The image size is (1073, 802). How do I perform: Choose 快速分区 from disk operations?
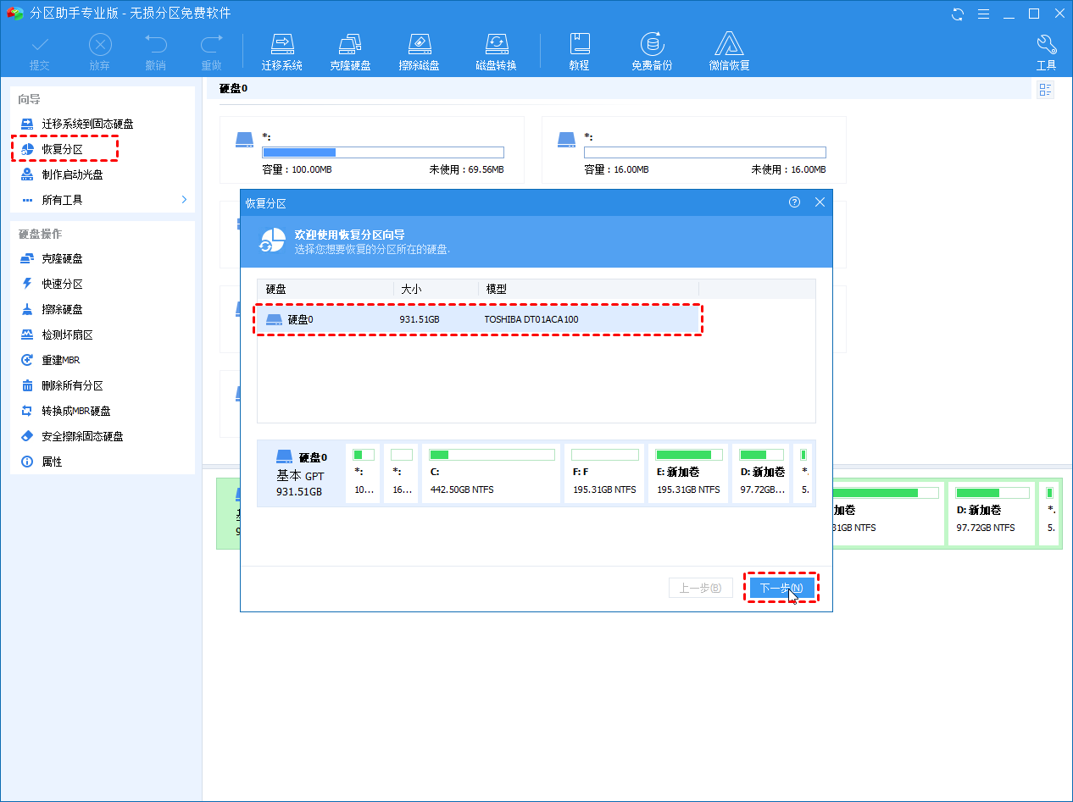coord(62,284)
